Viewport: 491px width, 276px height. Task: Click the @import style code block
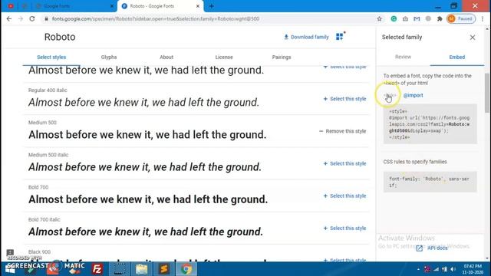[430, 124]
